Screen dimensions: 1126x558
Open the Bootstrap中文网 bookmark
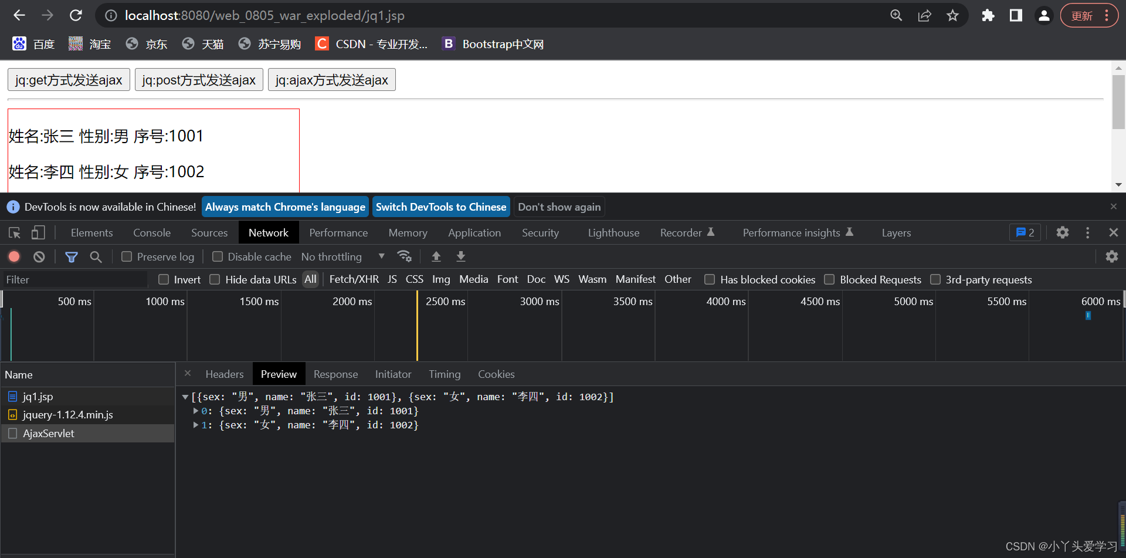pos(493,44)
